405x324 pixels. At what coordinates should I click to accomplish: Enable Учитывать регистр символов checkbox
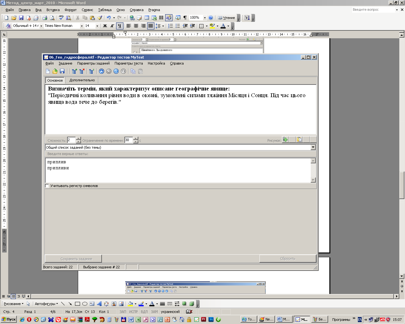click(47, 186)
